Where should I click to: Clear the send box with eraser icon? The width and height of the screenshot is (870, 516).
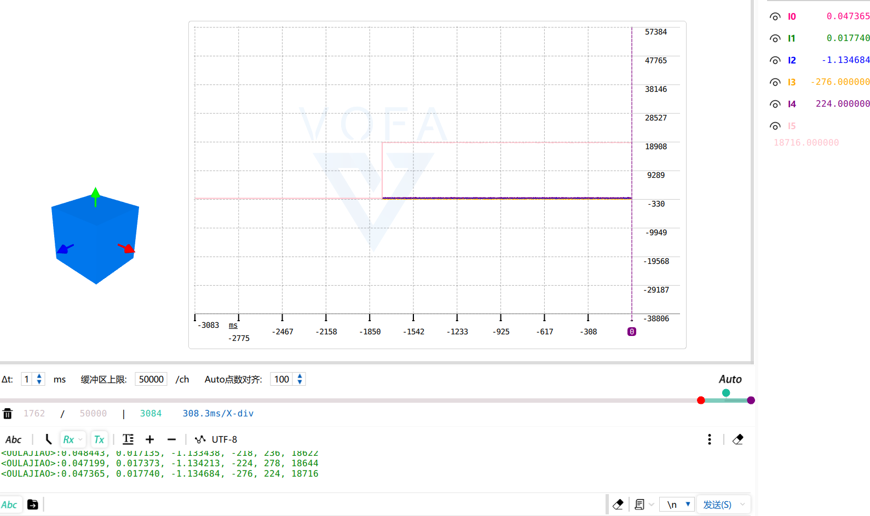click(x=618, y=505)
